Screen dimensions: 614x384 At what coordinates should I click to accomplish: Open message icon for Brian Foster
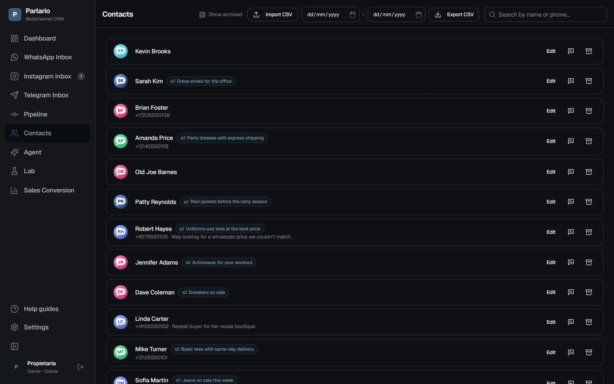[571, 111]
